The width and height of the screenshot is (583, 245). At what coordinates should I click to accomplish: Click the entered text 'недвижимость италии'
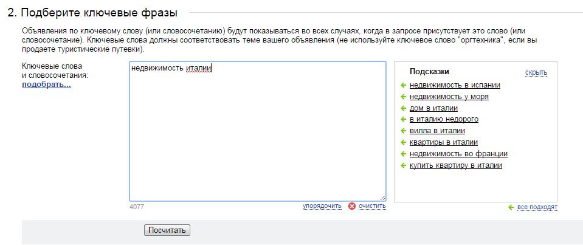tap(171, 69)
